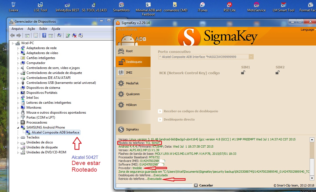Open LM Smart Tool desktop shortcut
The width and height of the screenshot is (316, 192).
[x=283, y=6]
